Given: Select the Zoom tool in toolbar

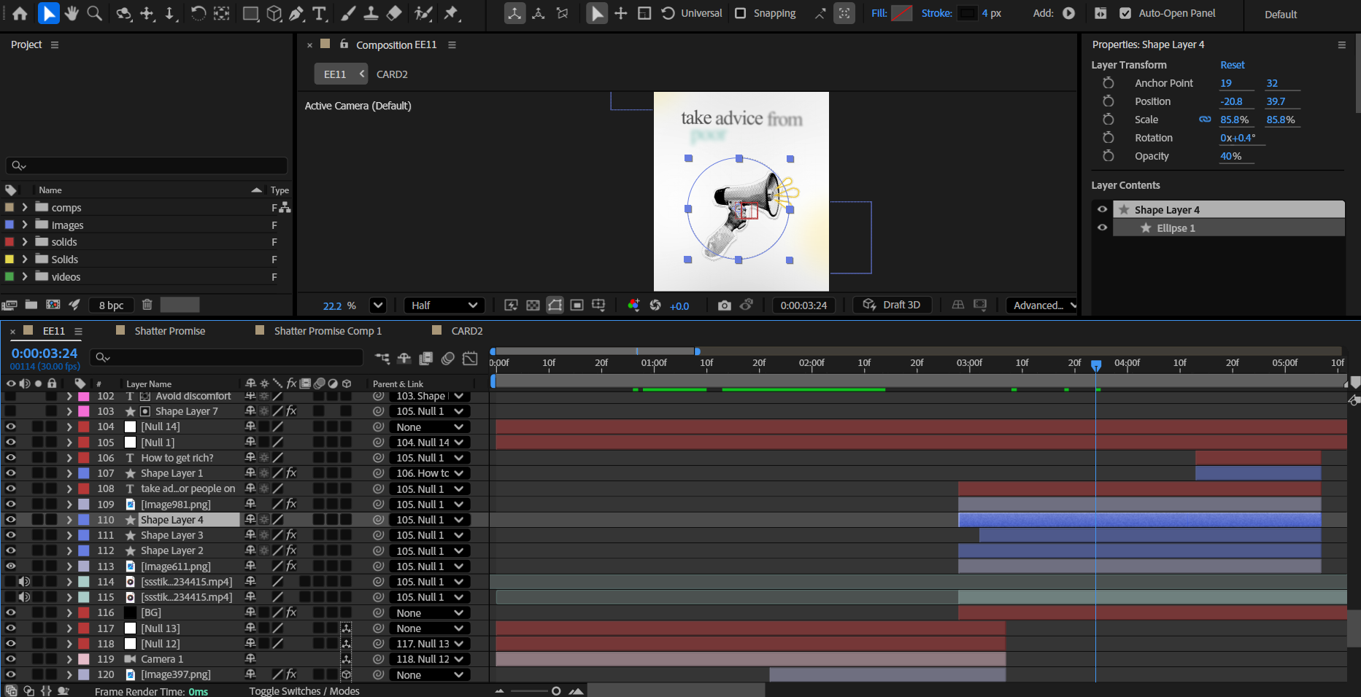Looking at the screenshot, I should [94, 13].
